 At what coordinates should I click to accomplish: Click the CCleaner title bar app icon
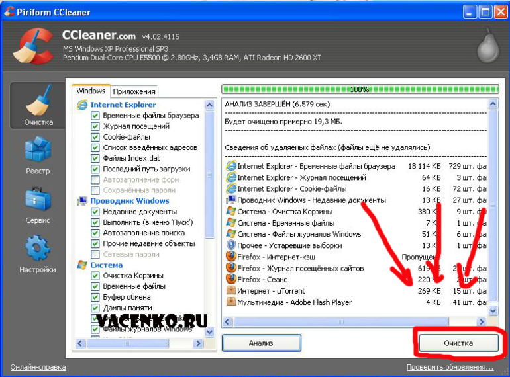click(x=9, y=11)
